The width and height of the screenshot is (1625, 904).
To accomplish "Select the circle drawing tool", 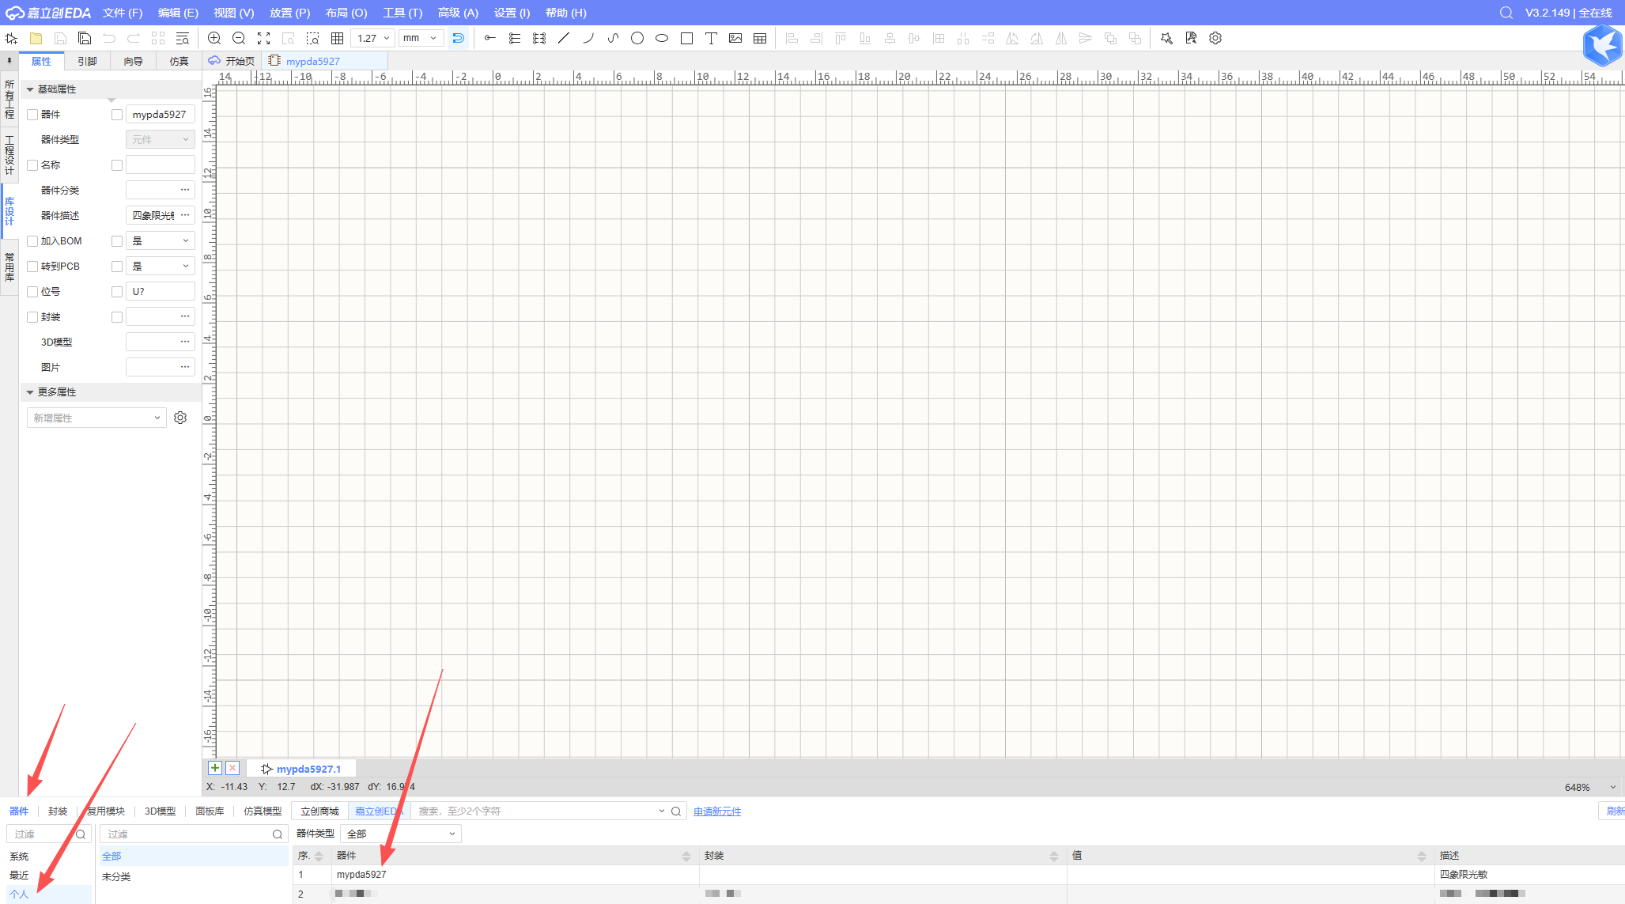I will [637, 38].
